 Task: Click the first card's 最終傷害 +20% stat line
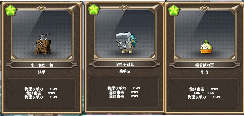coord(41,93)
